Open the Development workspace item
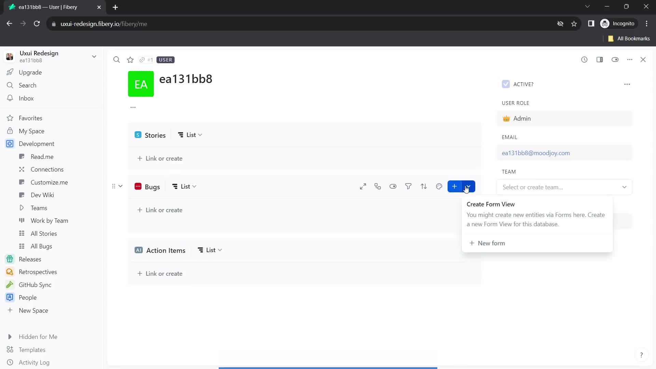The image size is (656, 369). tap(36, 144)
